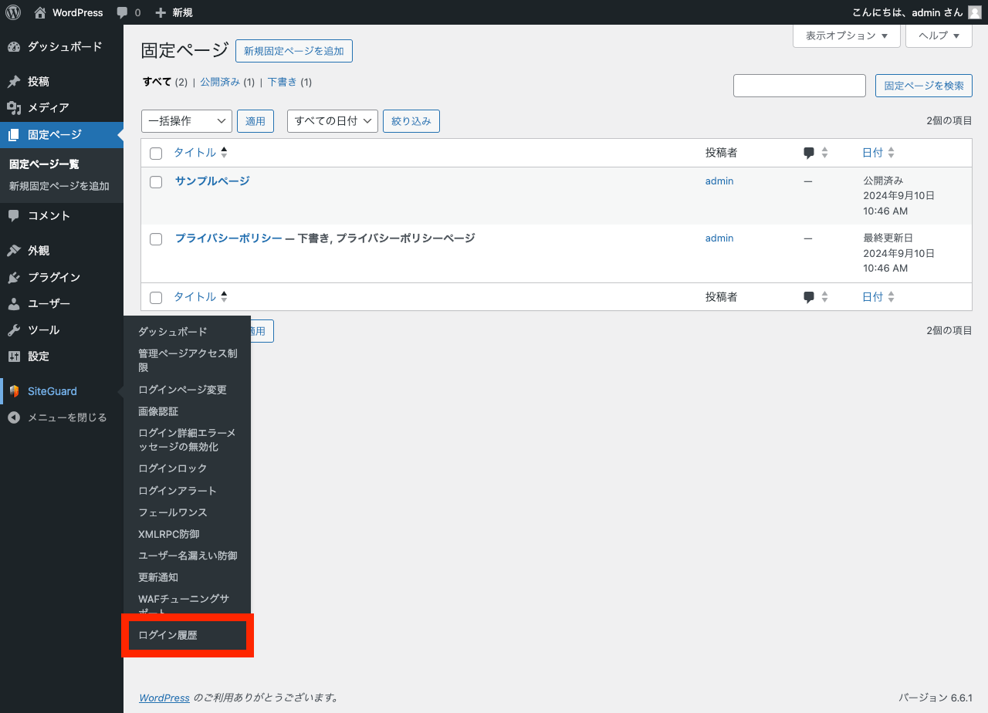Viewport: 988px width, 713px height.
Task: Click the 固定ページ pages icon in sidebar
Action: pos(14,135)
